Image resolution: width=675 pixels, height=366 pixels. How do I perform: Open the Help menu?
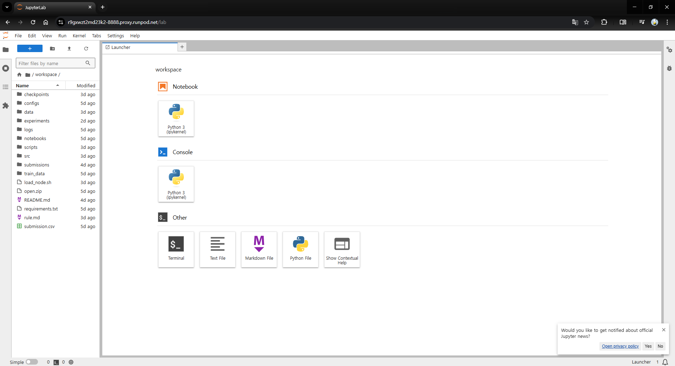click(x=135, y=36)
